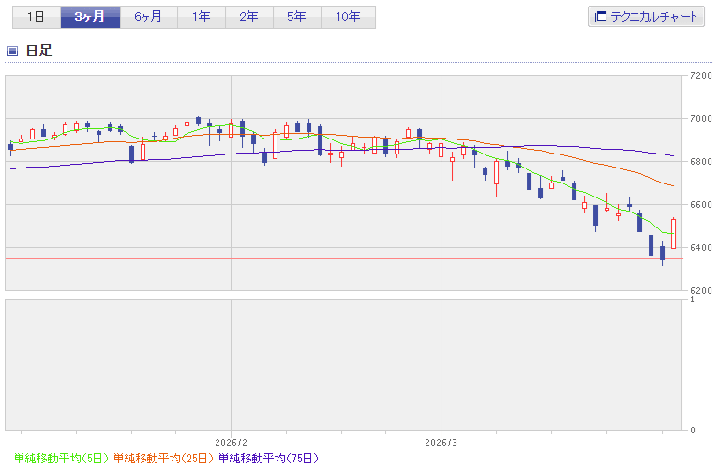
Task: Click the 2026/3 date axis label
Action: point(441,441)
